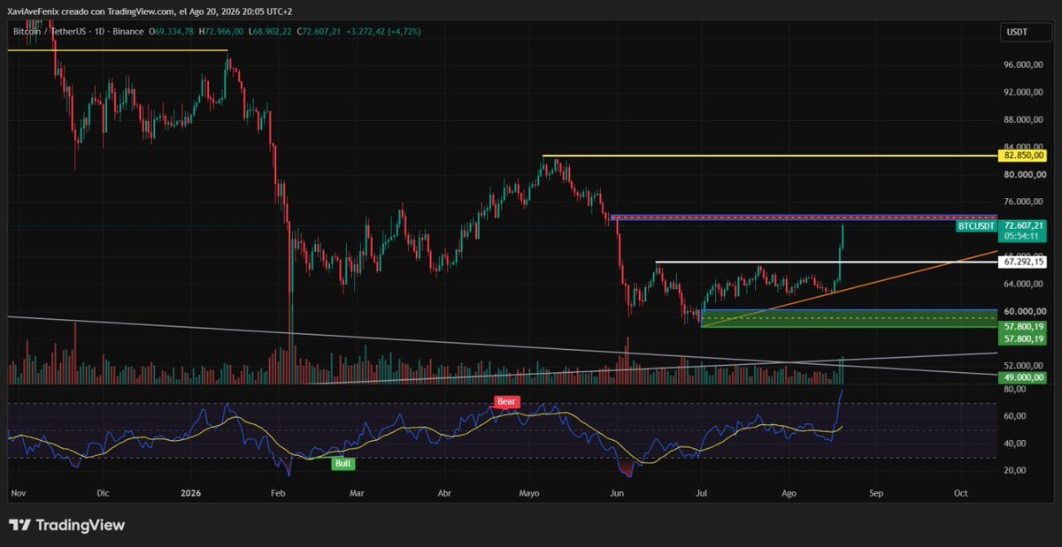Select the 67.292,15 white price label
1062x547 pixels.
[x=1022, y=262]
